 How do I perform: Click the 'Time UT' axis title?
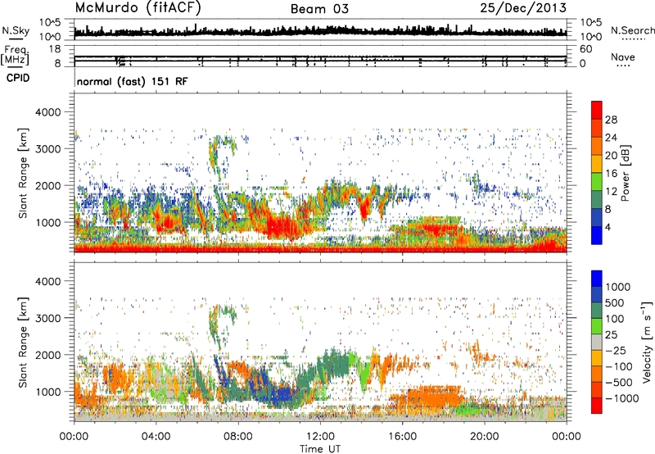coord(320,449)
